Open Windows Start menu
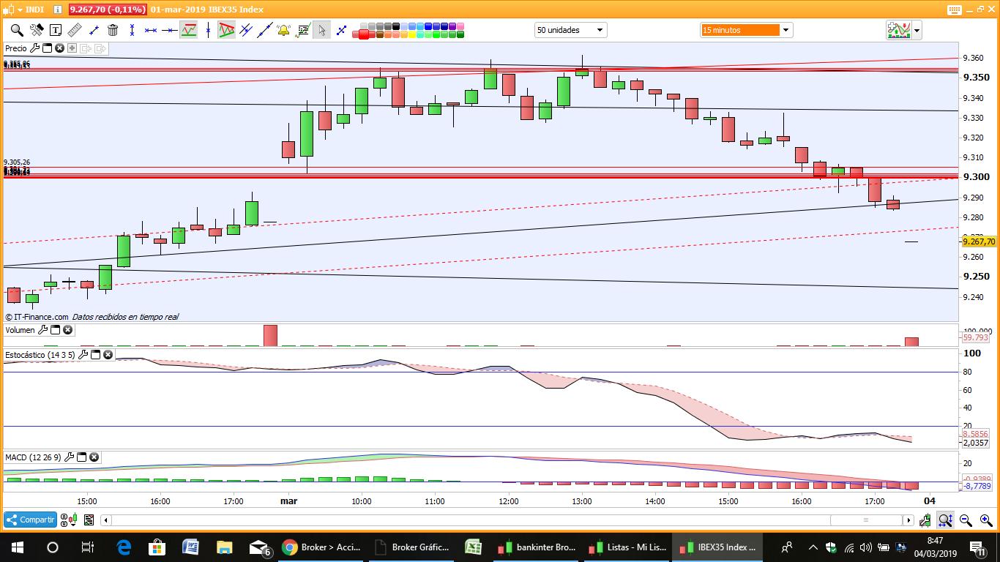 [18, 547]
